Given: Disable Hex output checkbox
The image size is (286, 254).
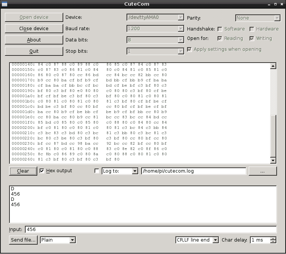Looking at the screenshot, I should tap(42, 171).
